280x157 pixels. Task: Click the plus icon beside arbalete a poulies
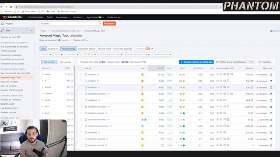point(86,139)
